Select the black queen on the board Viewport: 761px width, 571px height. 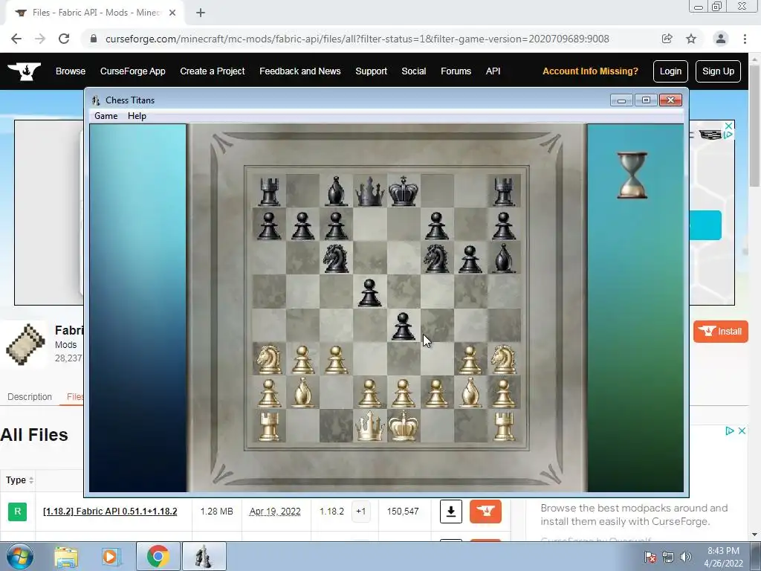370,191
